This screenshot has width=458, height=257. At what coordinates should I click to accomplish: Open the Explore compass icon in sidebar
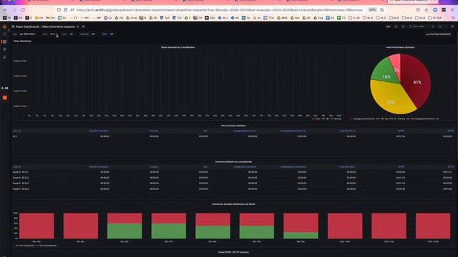click(4, 49)
